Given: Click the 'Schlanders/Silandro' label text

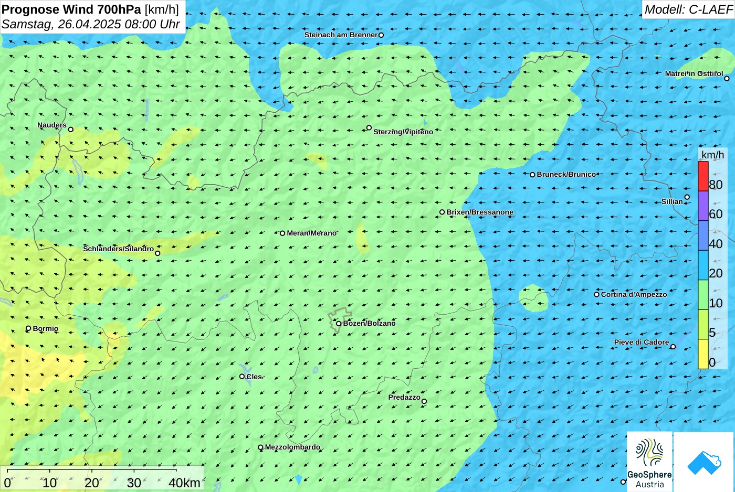Looking at the screenshot, I should pos(119,249).
